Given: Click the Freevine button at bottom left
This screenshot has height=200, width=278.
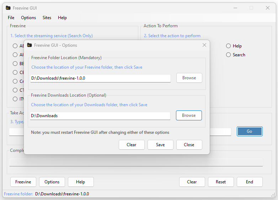Looking at the screenshot, I should [x=23, y=182].
